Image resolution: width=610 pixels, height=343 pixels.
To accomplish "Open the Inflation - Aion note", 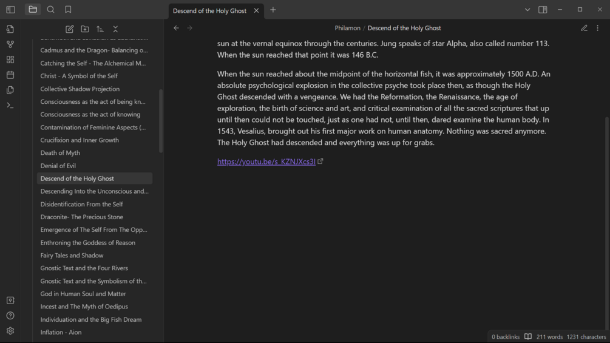I will (x=95, y=332).
